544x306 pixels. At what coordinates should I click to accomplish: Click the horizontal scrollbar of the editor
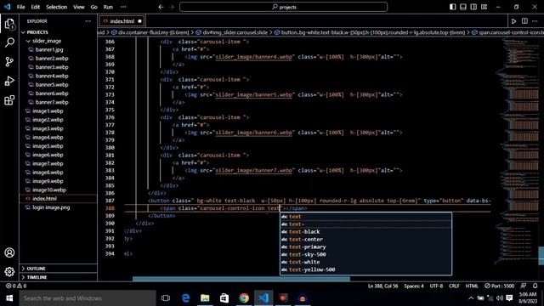[241, 279]
